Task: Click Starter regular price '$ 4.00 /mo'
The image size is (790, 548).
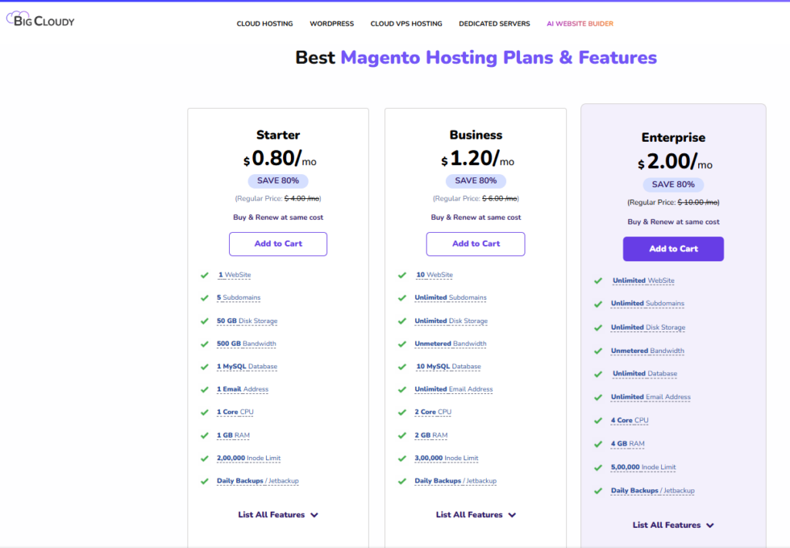Action: [302, 198]
